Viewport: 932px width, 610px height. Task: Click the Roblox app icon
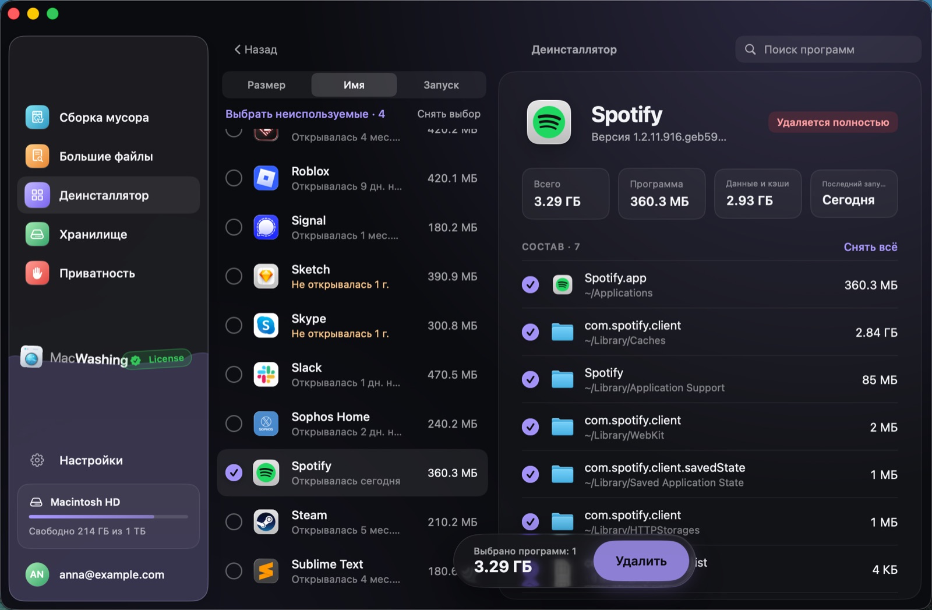click(266, 178)
